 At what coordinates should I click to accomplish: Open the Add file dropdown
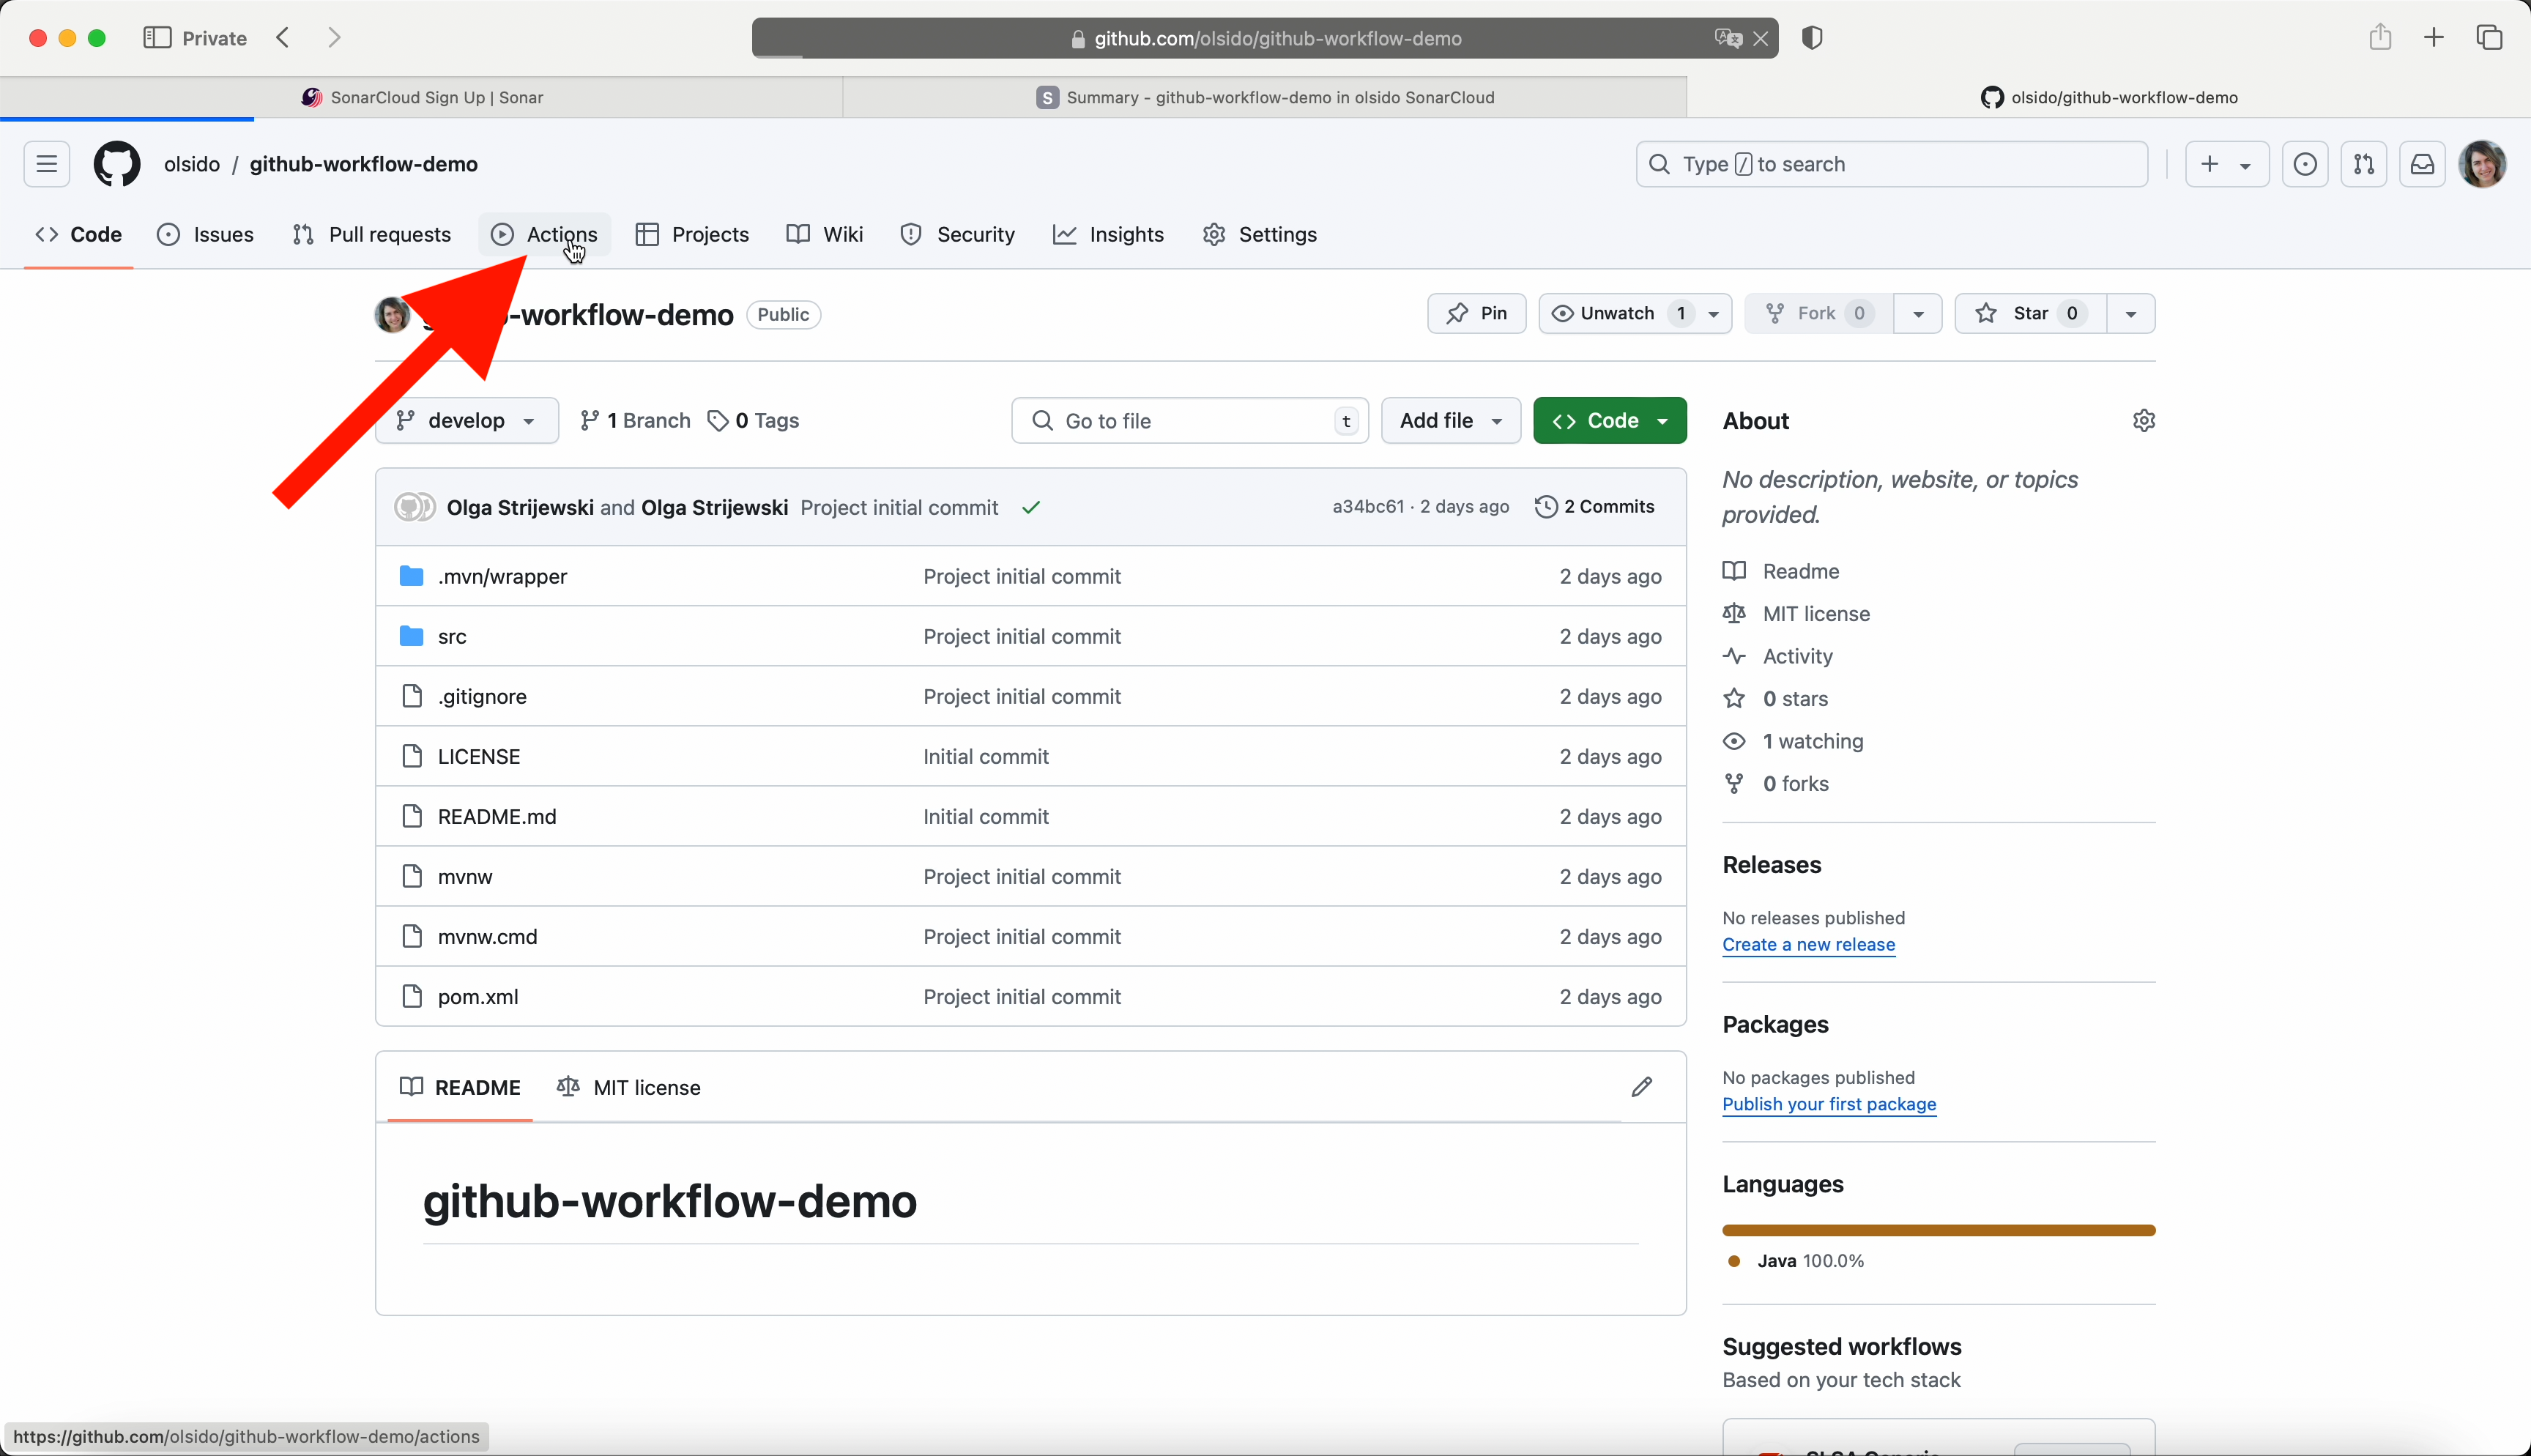(x=1451, y=421)
